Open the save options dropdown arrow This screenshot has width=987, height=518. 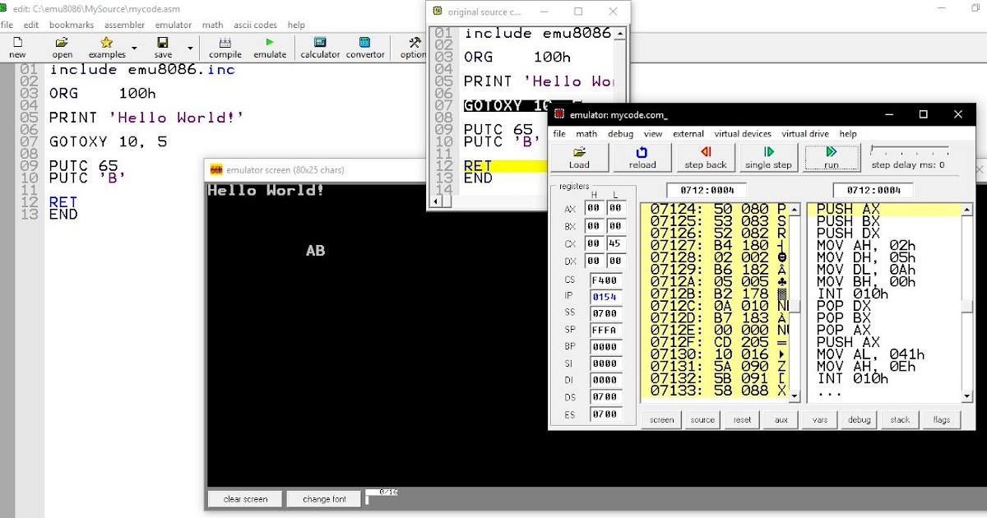pos(190,47)
